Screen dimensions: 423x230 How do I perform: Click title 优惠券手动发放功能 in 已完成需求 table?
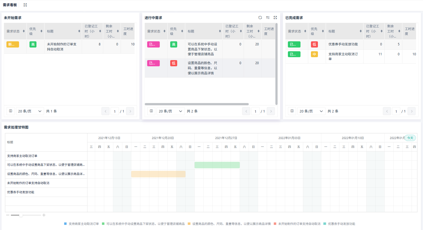click(343, 44)
